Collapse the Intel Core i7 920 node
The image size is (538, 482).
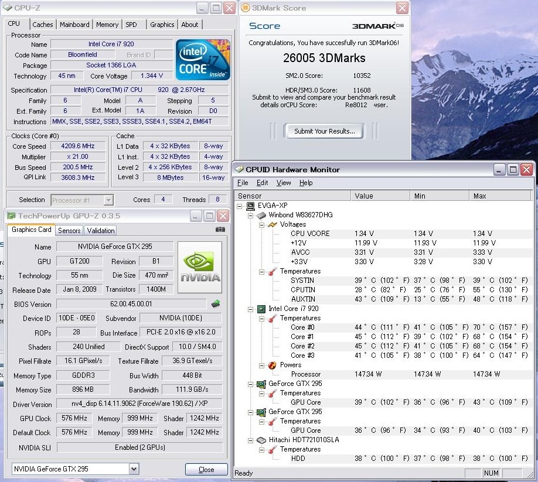[x=250, y=309]
